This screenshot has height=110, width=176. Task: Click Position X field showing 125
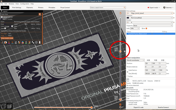click(148, 64)
